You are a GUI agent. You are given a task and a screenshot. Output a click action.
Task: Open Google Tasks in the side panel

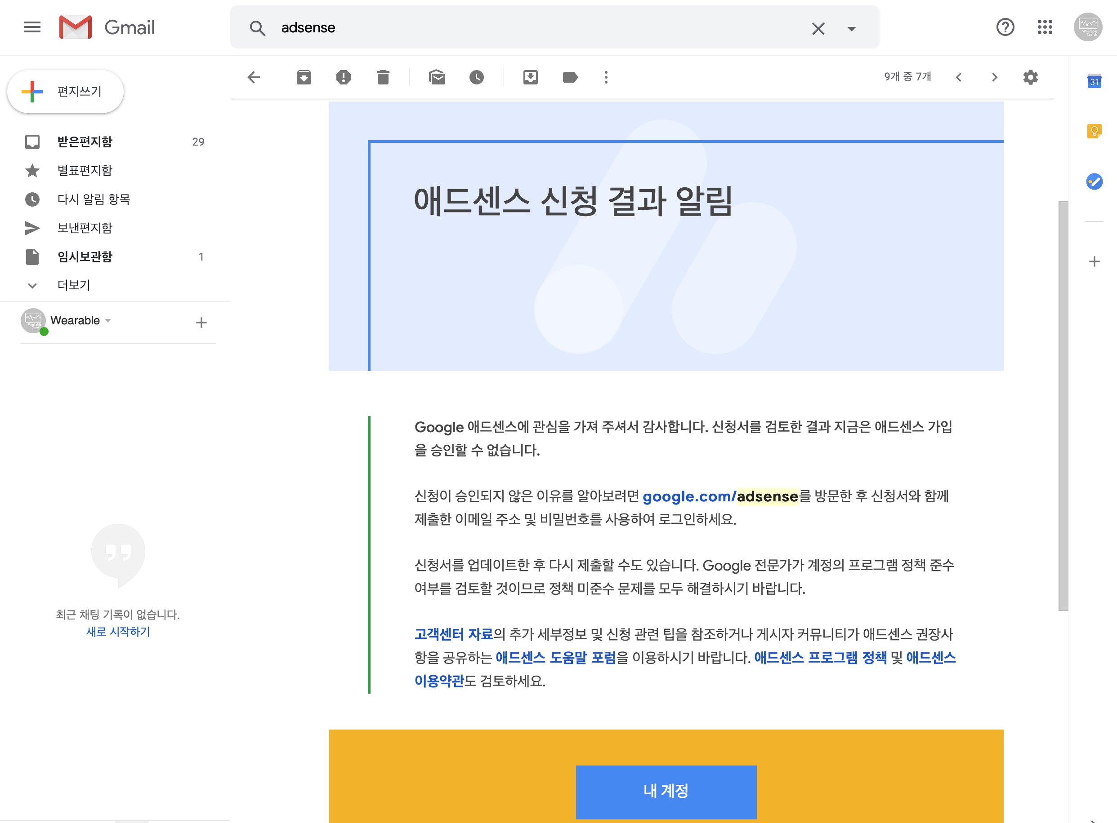tap(1094, 181)
